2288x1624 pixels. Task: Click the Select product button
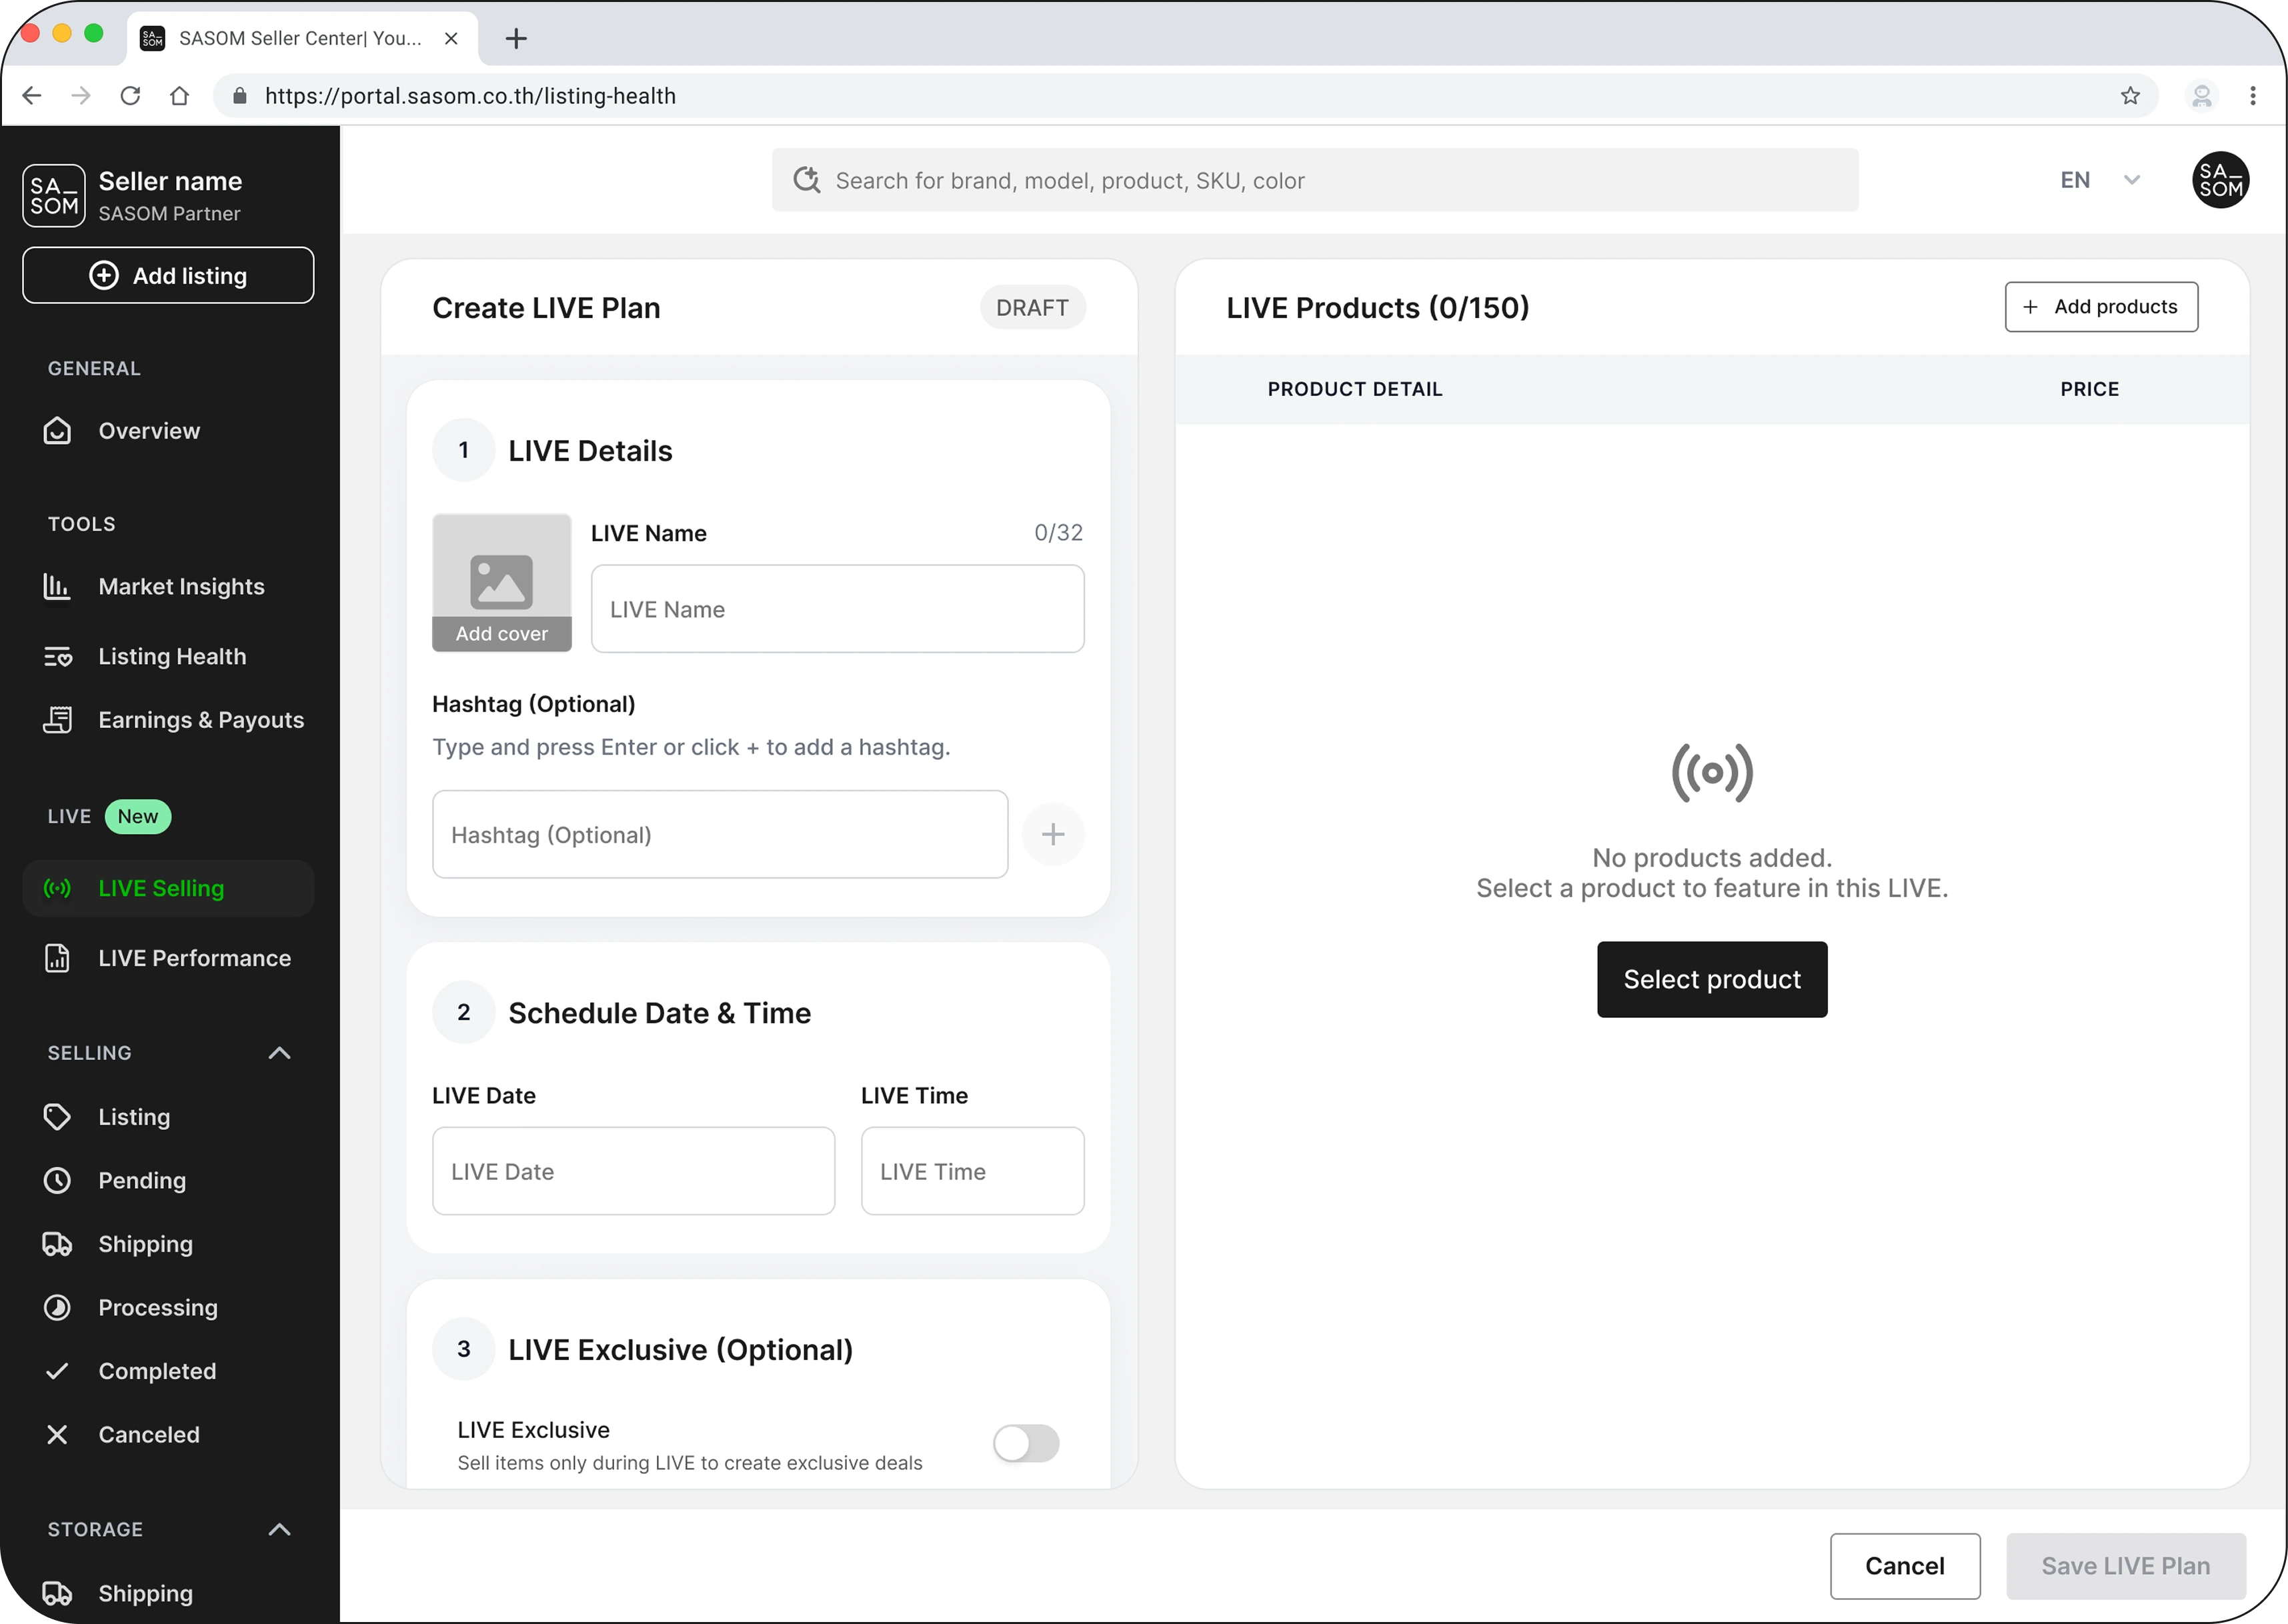pyautogui.click(x=1712, y=979)
